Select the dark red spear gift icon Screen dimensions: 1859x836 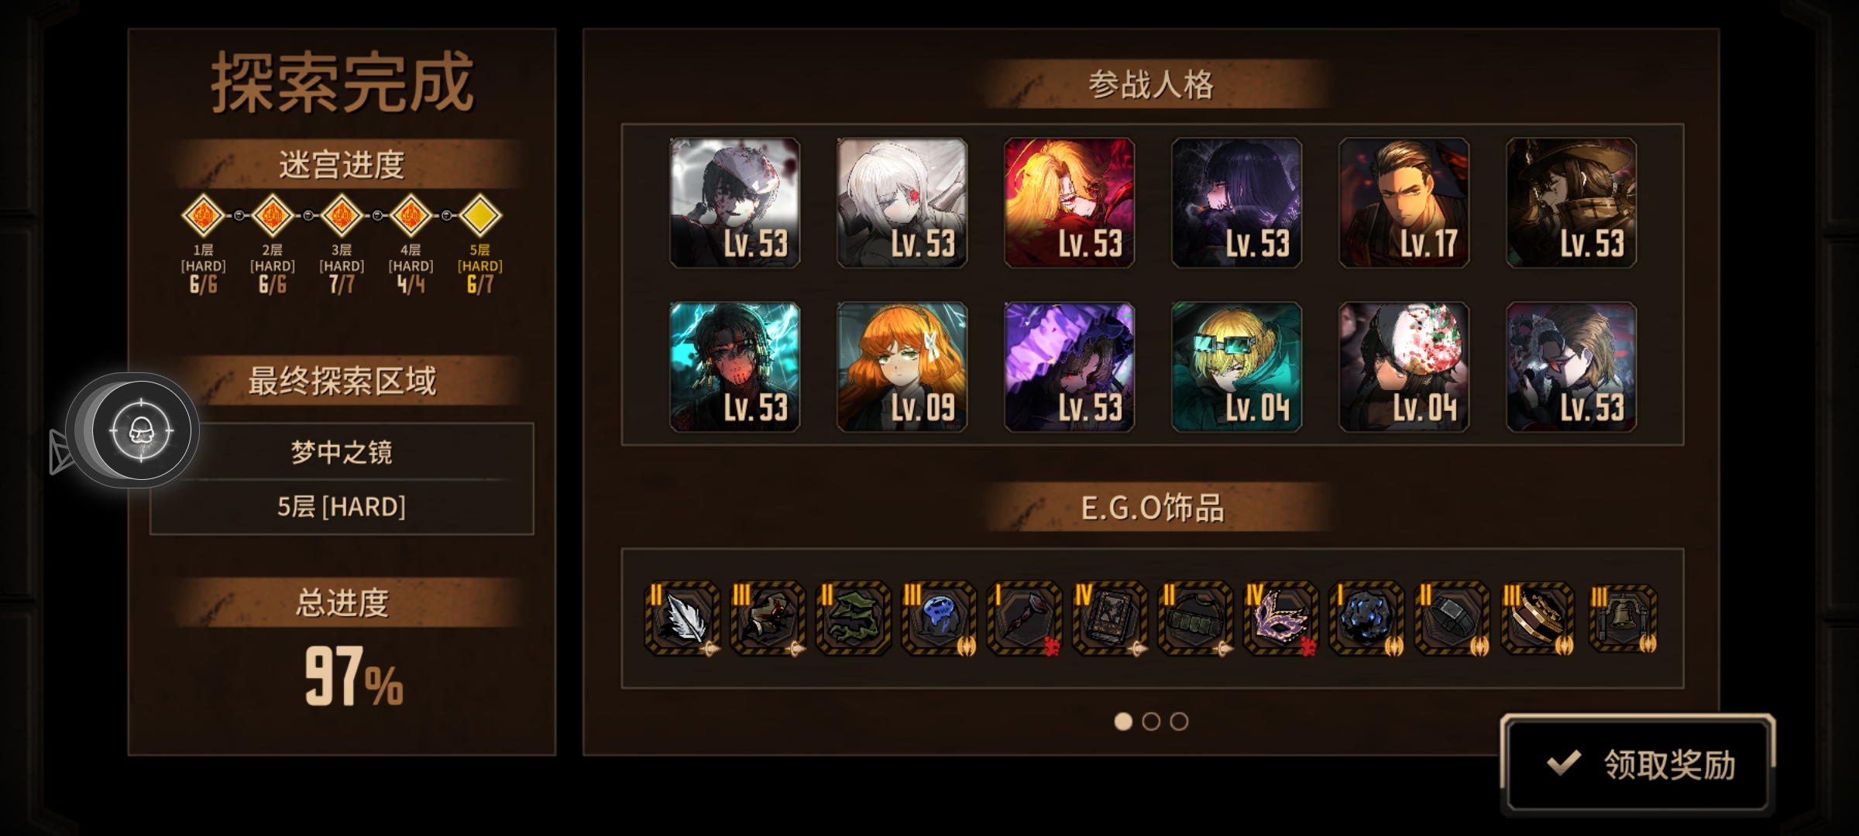1024,618
